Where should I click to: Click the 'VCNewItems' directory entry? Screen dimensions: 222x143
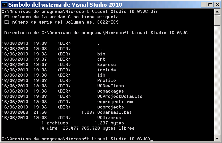click(x=110, y=86)
